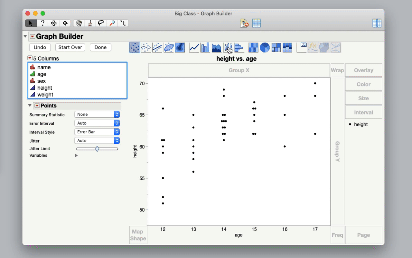412x258 pixels.
Task: Select the lasso selection tool
Action: pyautogui.click(x=101, y=23)
